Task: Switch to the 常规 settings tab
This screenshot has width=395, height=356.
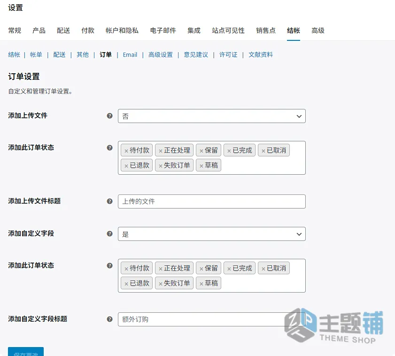Action: point(15,31)
